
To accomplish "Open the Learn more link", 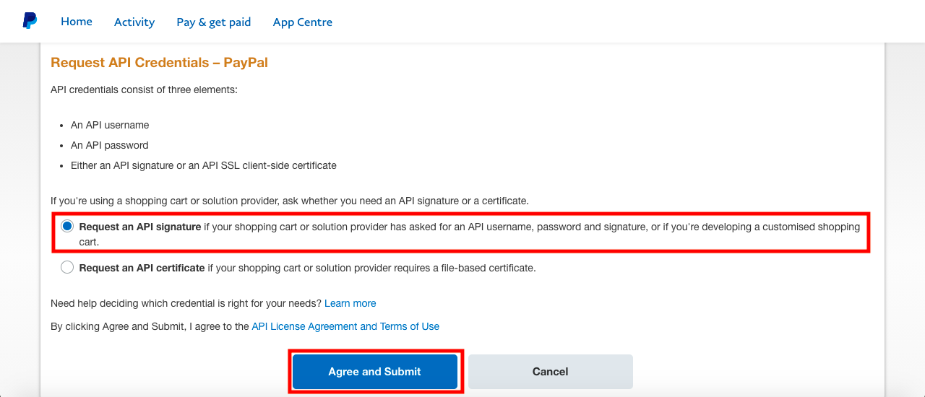I will click(350, 303).
